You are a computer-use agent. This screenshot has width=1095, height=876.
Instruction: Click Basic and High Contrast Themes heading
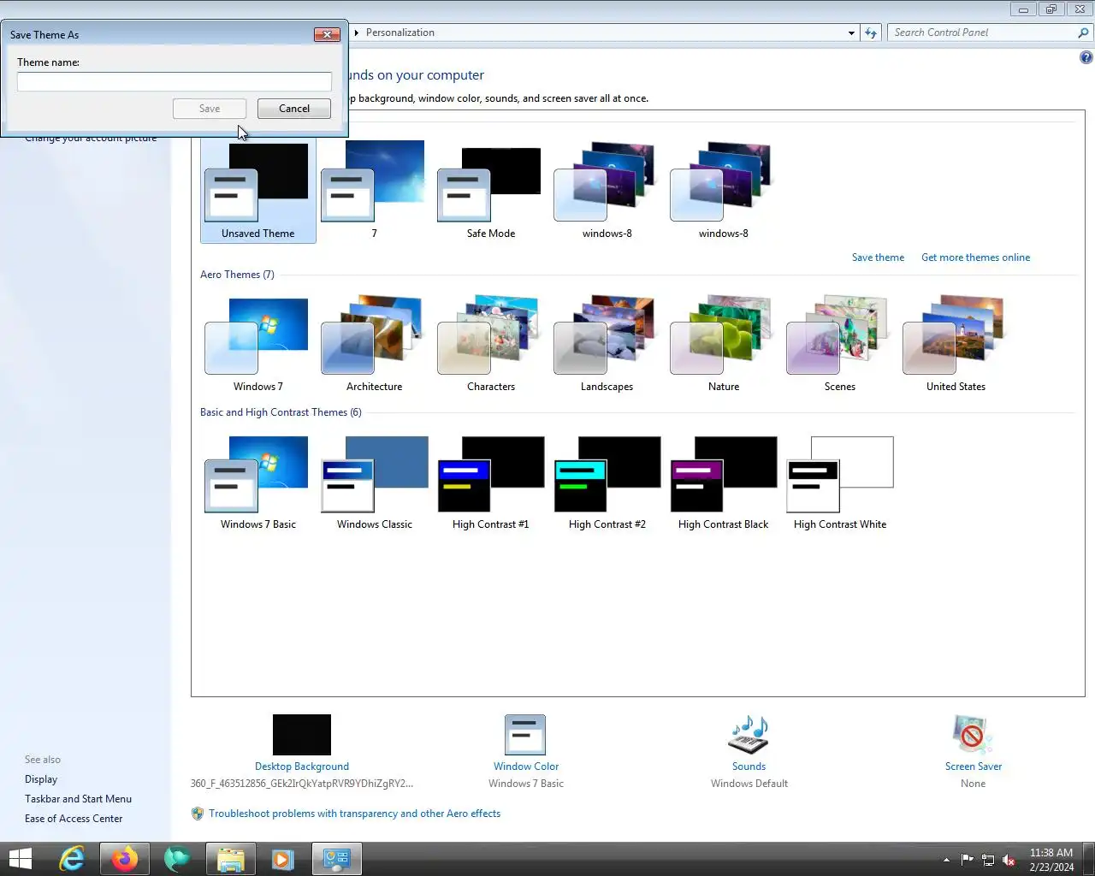pyautogui.click(x=281, y=412)
